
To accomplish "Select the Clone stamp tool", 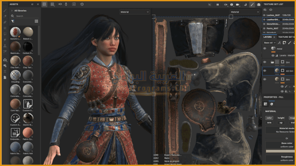I will pyautogui.click(x=5, y=46).
